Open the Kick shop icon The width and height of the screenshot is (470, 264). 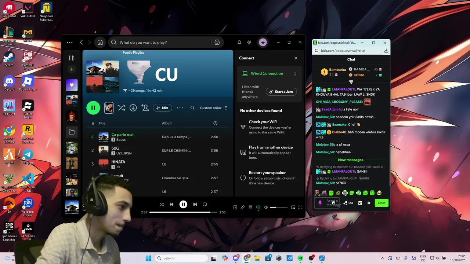coord(360,203)
